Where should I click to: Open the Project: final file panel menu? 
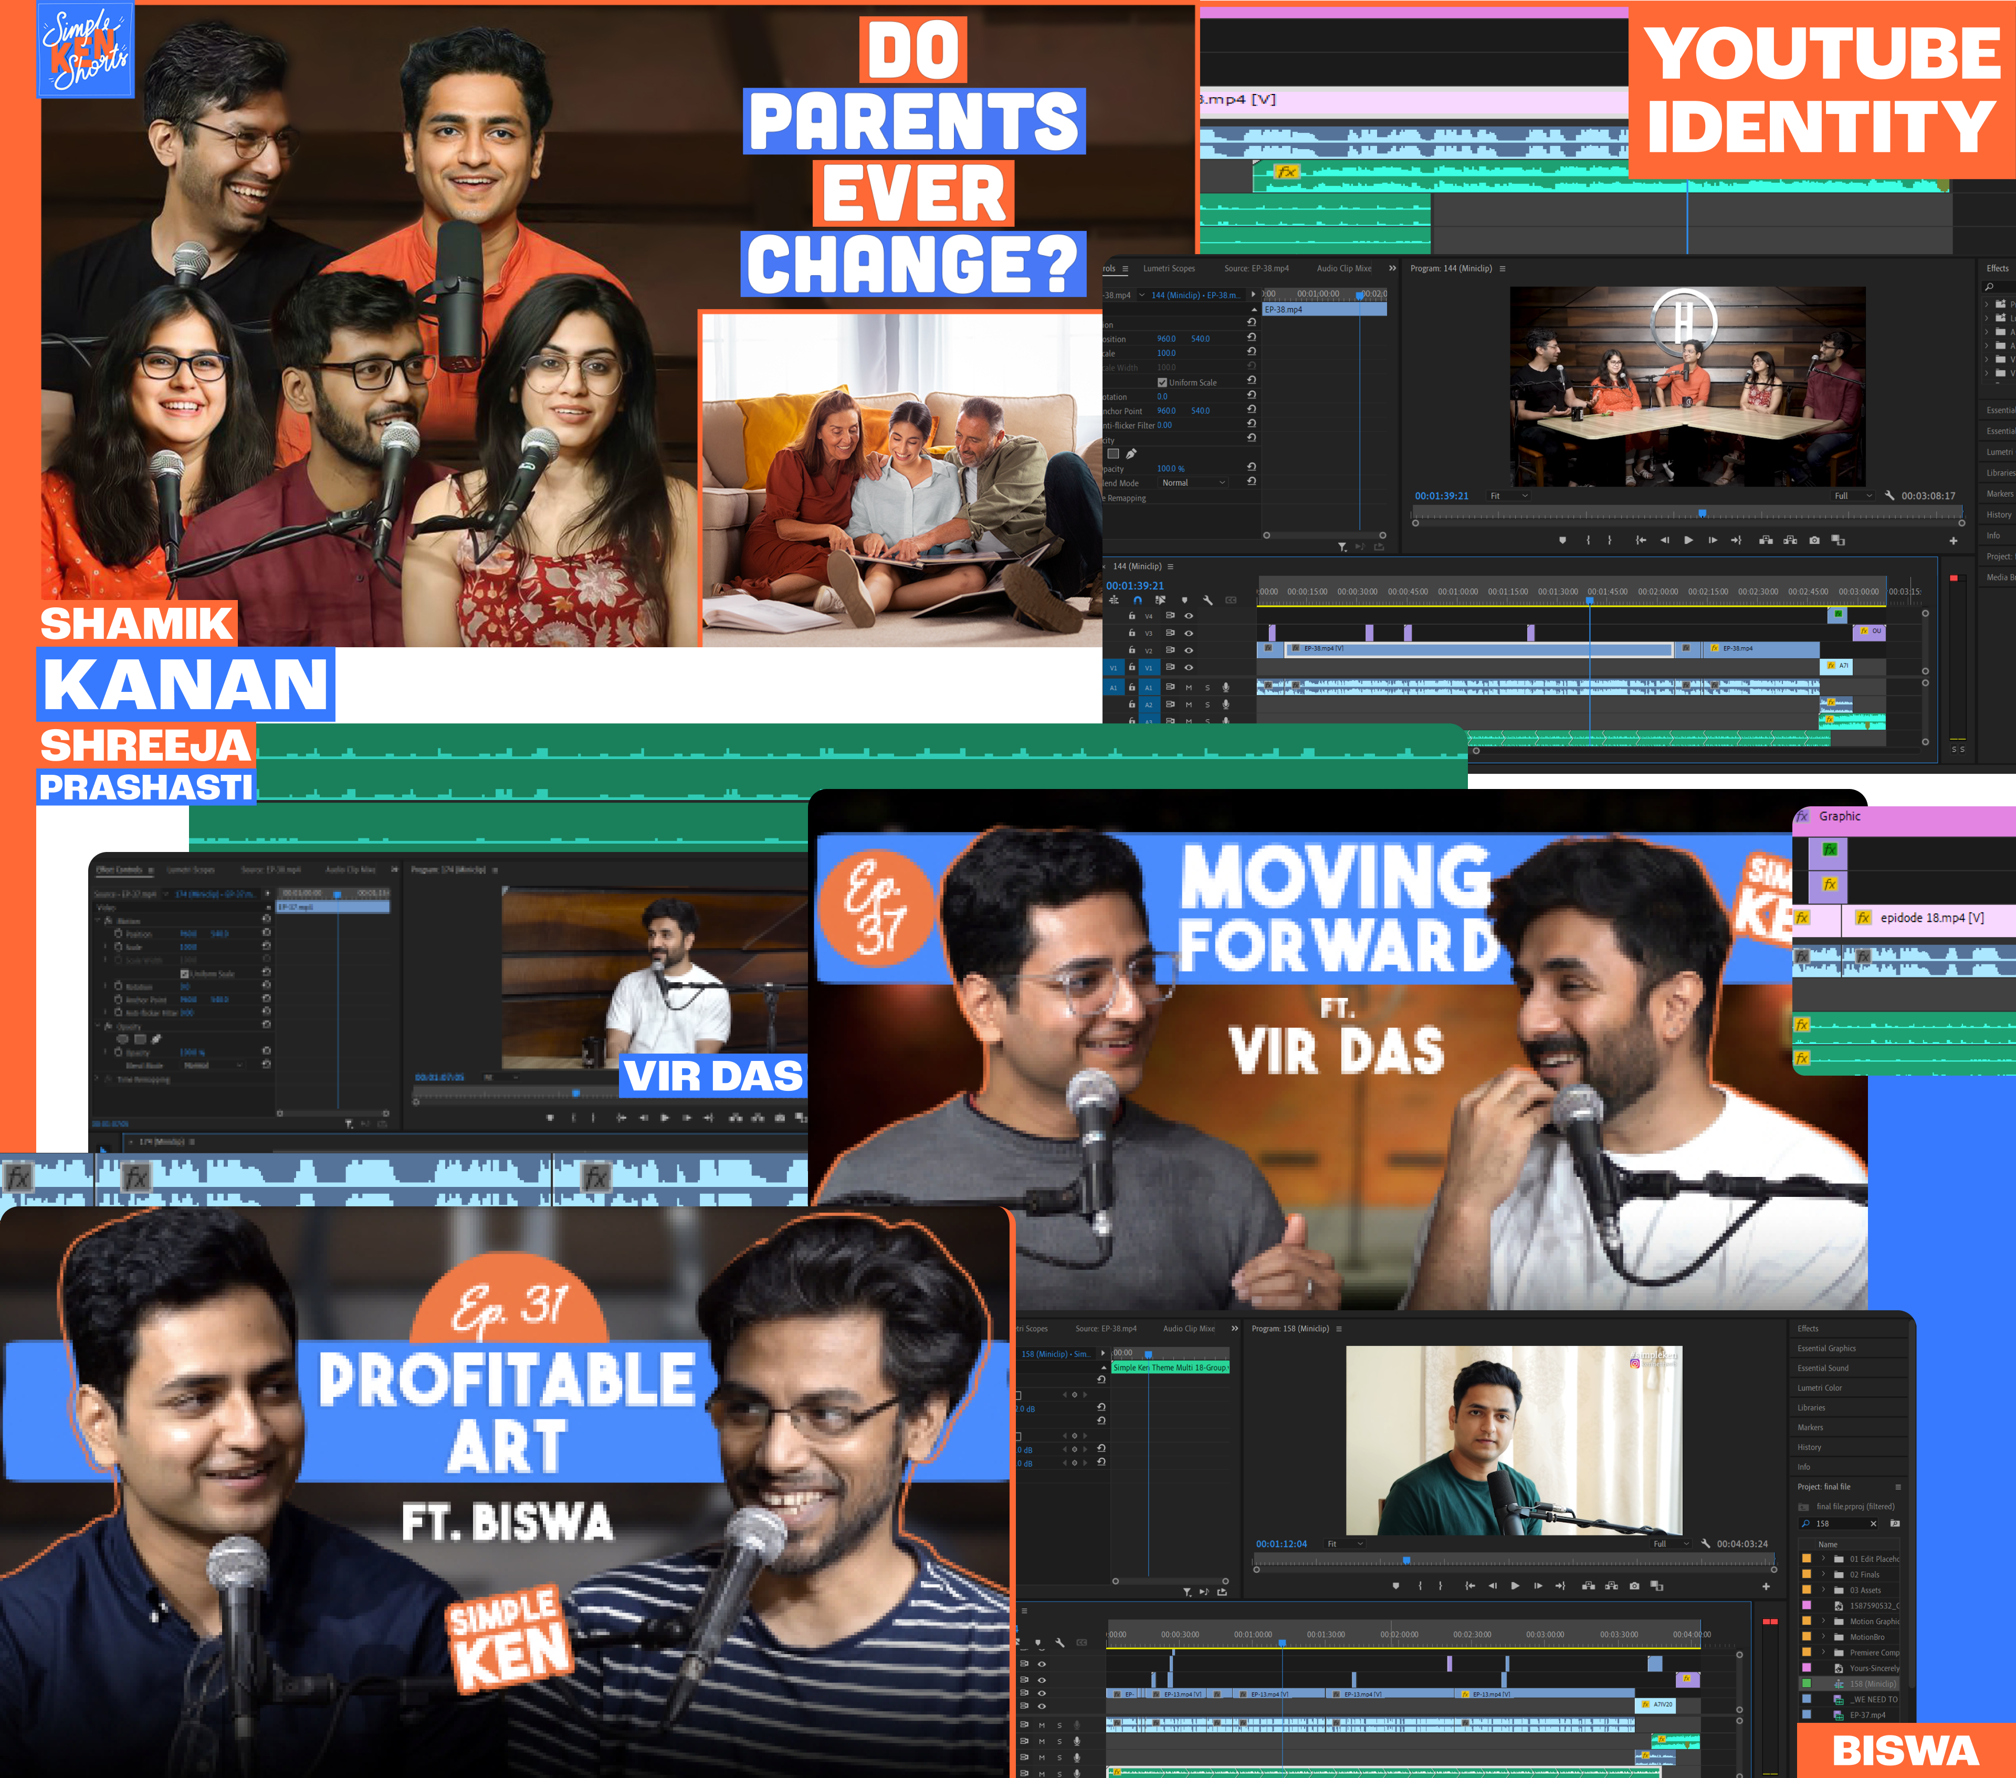[1898, 1487]
